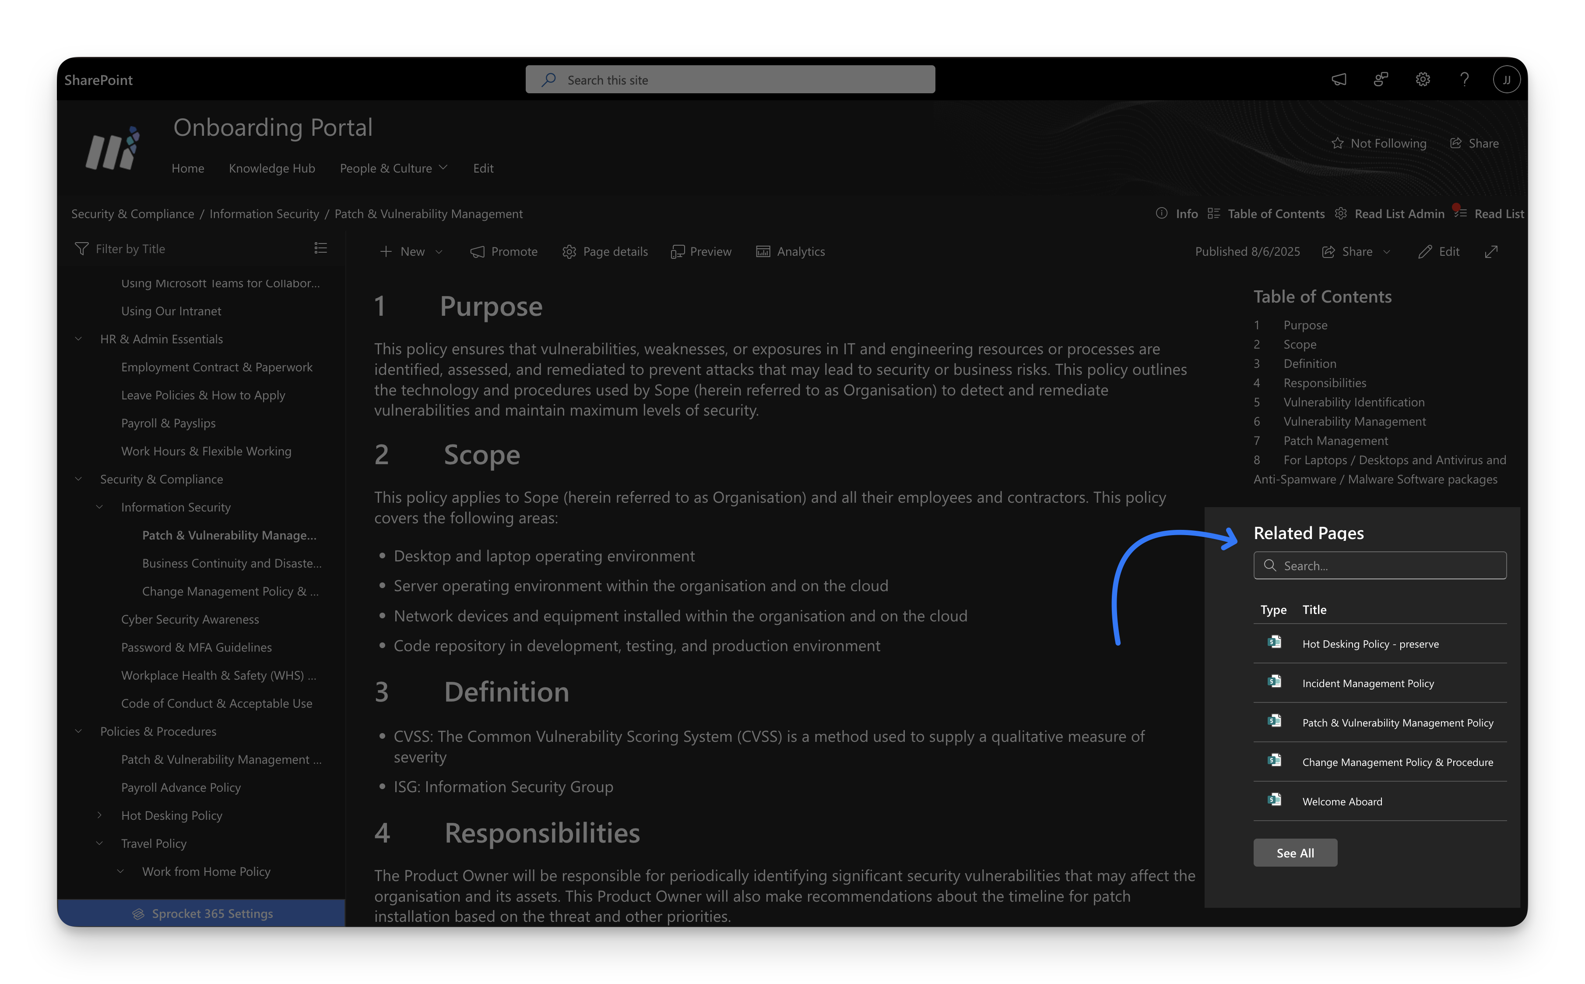Click the Related Pages search field
This screenshot has height=984, width=1585.
pos(1379,565)
